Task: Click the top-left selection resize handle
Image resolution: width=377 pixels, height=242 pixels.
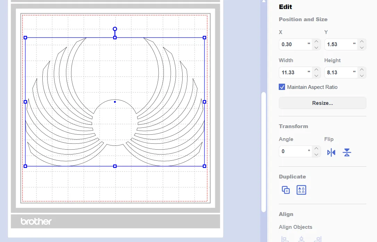Action: [25, 37]
